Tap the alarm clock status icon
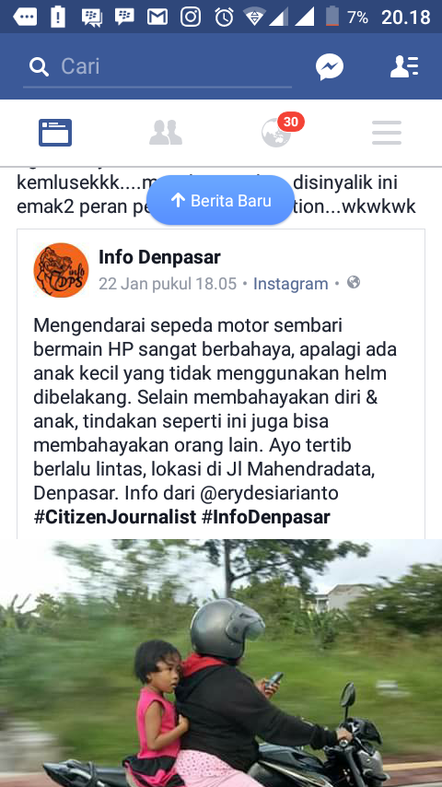The width and height of the screenshot is (442, 787). tap(224, 18)
